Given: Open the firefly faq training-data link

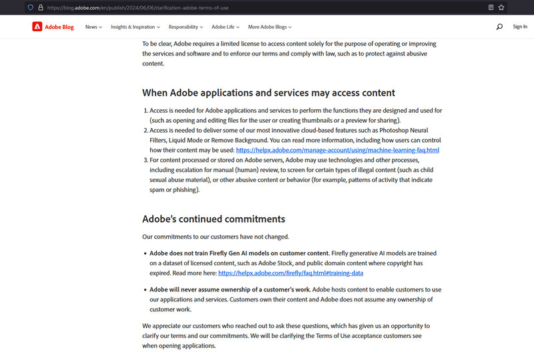Looking at the screenshot, I should [290, 273].
